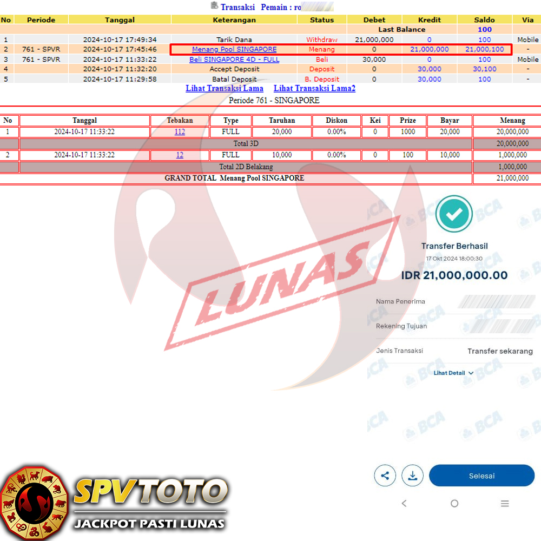Tap the Android home circle button

tap(454, 504)
